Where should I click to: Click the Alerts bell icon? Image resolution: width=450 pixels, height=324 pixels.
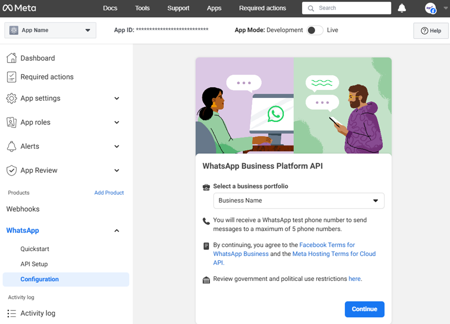coord(11,146)
